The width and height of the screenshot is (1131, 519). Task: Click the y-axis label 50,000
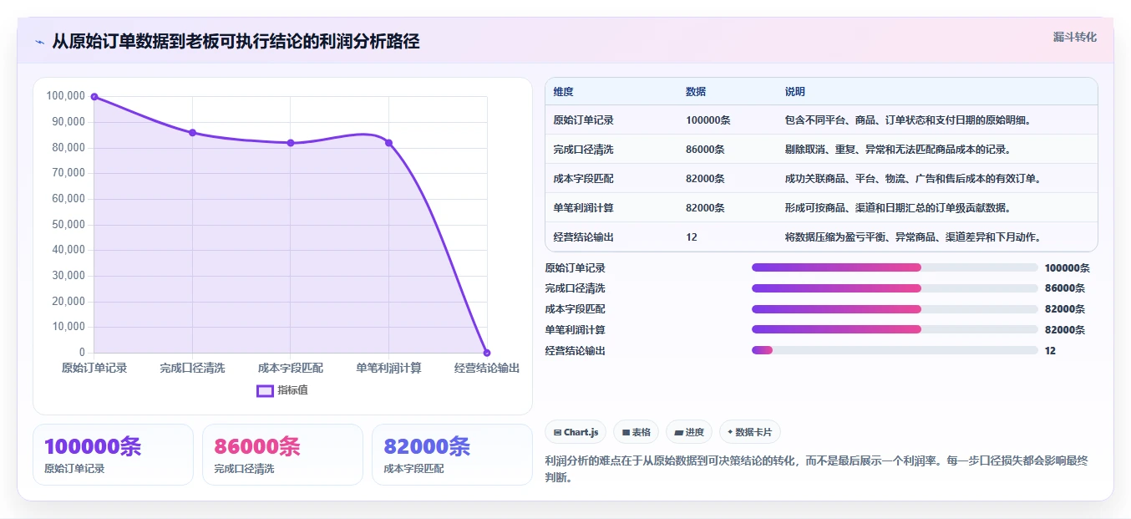68,224
